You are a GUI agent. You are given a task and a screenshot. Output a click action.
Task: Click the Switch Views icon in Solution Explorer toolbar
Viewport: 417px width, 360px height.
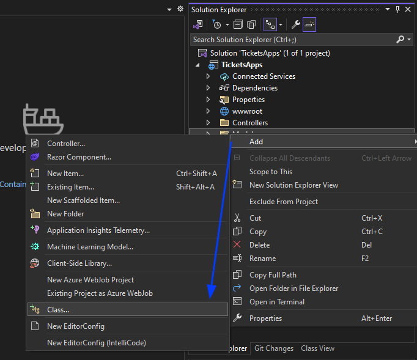pyautogui.click(x=198, y=24)
